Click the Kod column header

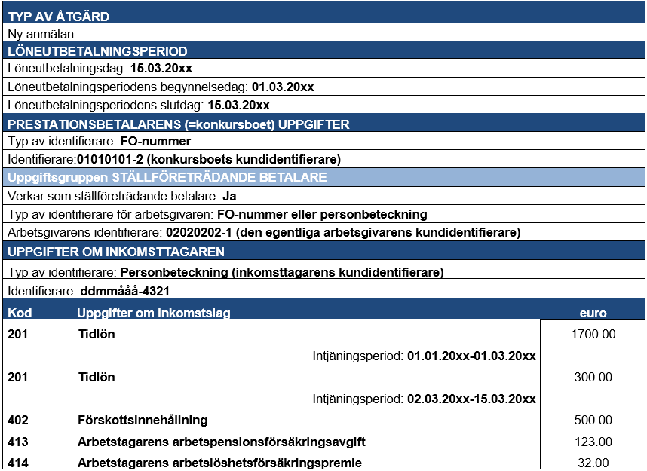coord(20,313)
